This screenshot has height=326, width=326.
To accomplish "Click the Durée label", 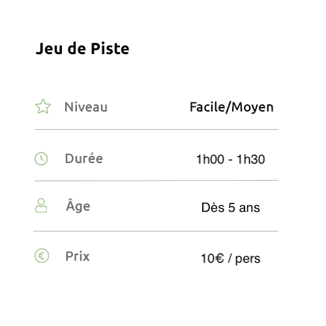I will (x=84, y=158).
